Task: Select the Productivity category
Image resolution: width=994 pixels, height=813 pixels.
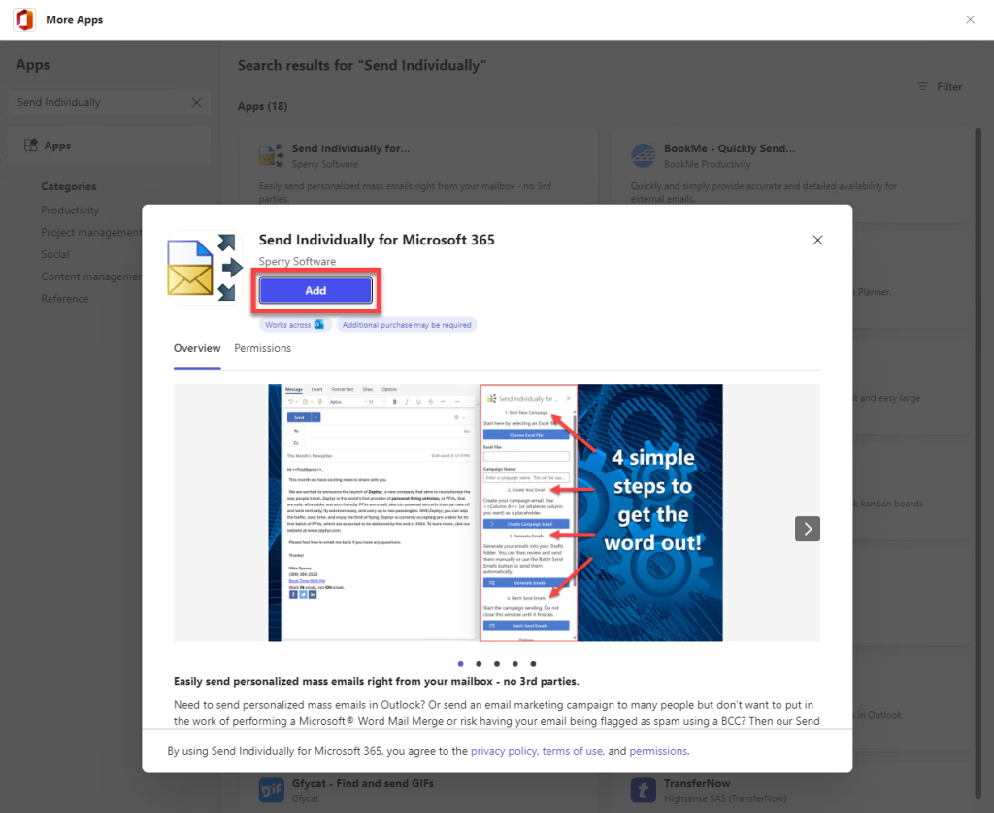Action: tap(70, 210)
